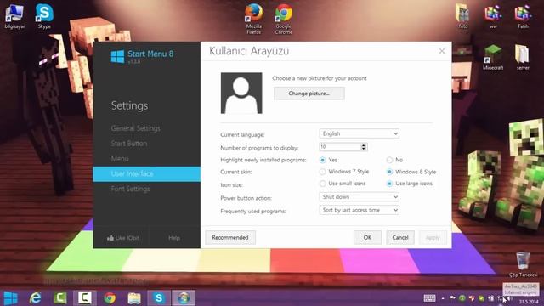Open General Settings section

136,128
